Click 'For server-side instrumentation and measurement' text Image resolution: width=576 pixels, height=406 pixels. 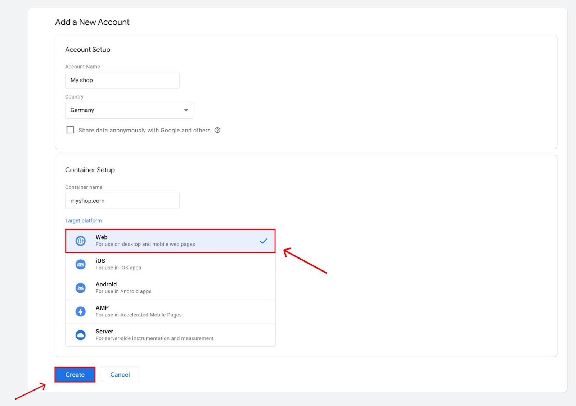point(154,338)
